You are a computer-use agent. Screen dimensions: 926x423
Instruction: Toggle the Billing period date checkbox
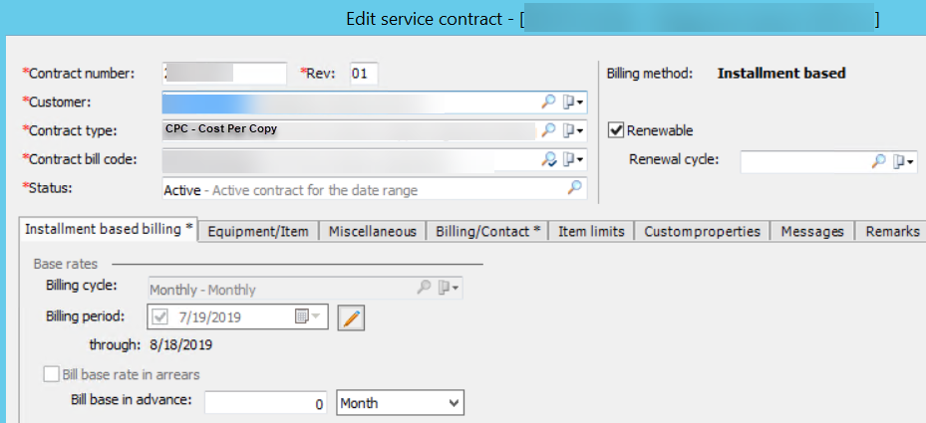(x=159, y=317)
